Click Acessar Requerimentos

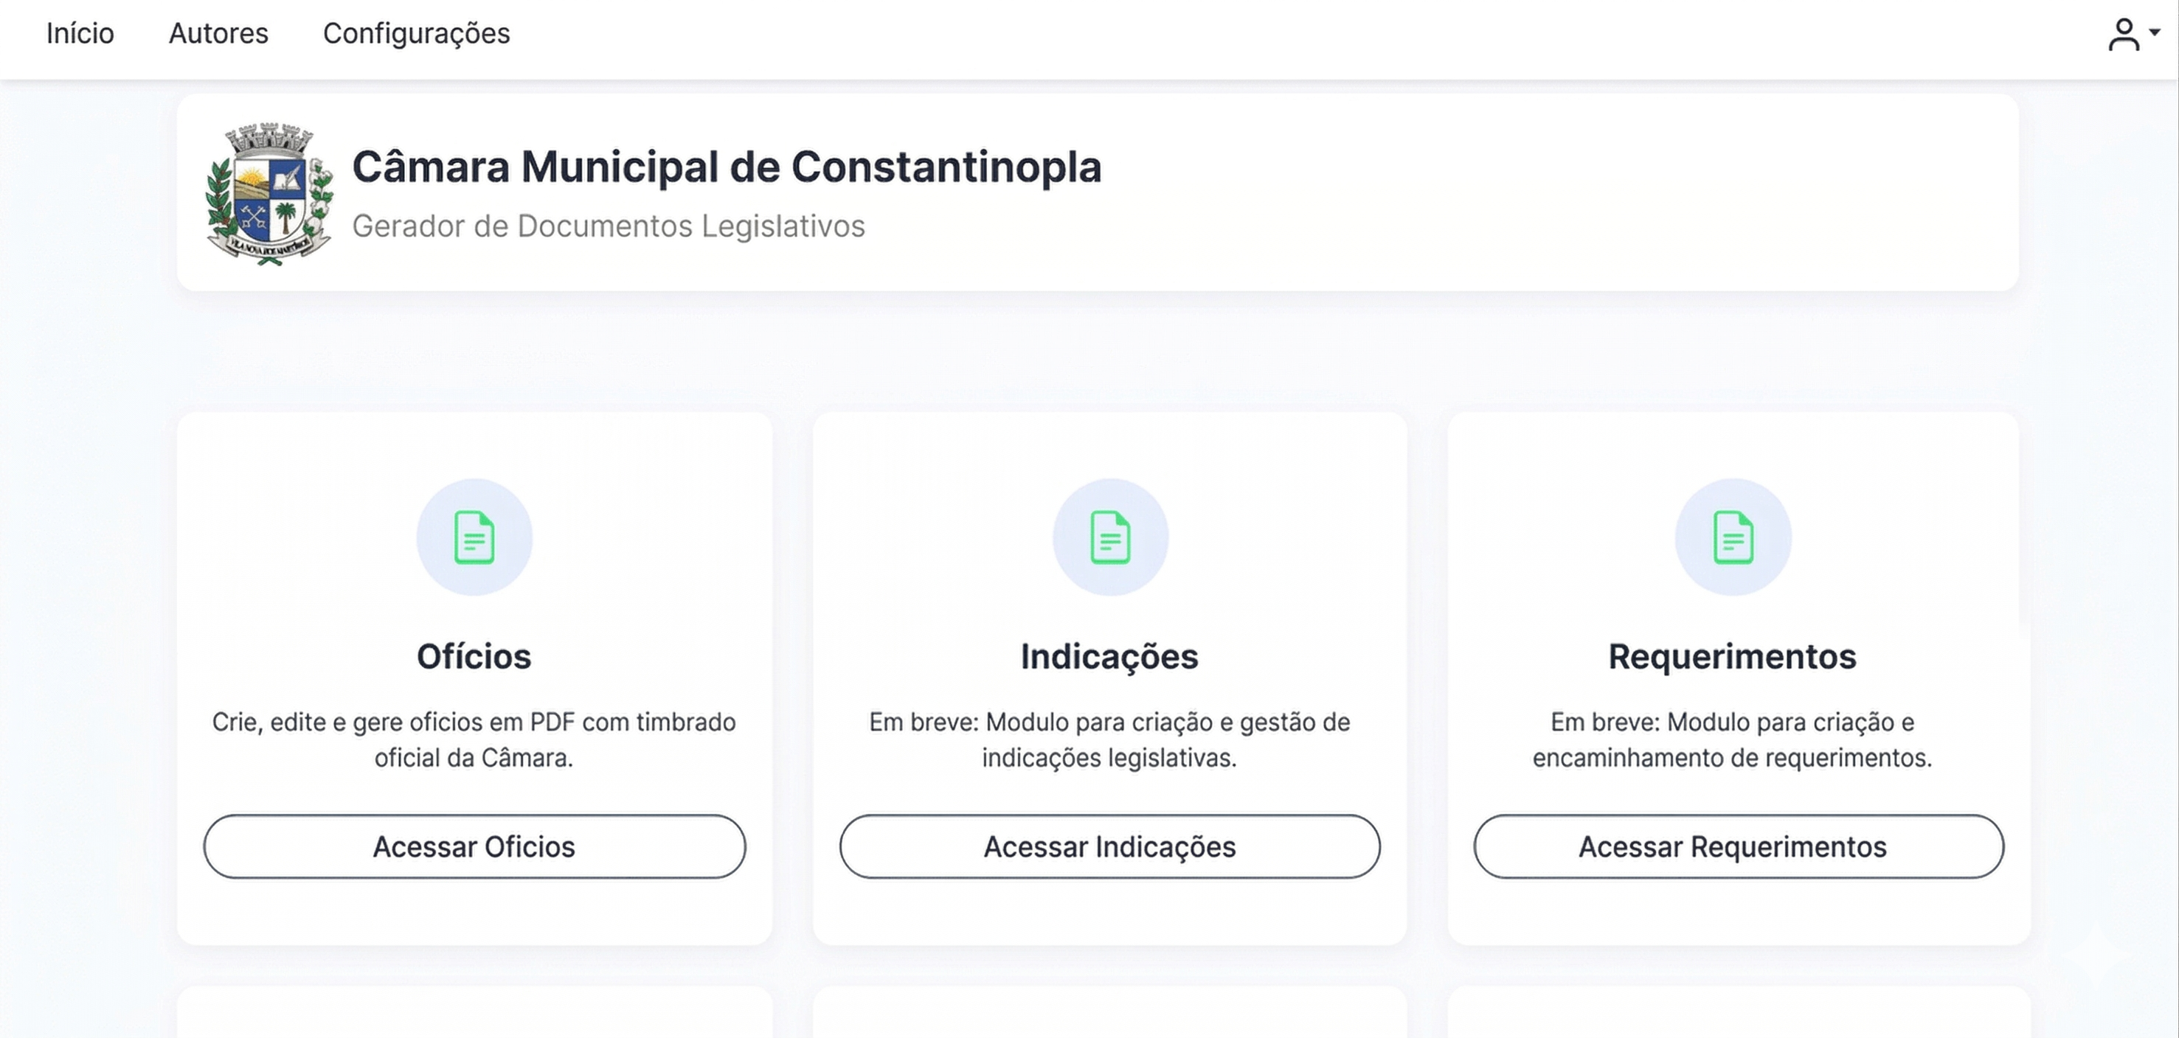tap(1733, 846)
